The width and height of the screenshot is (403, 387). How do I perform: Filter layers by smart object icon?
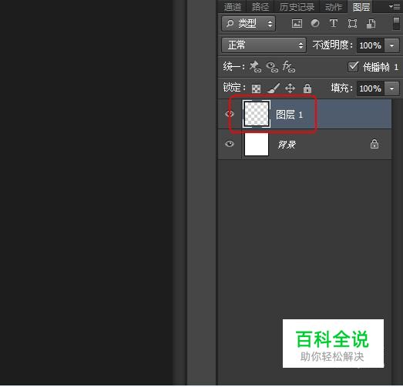(x=371, y=24)
